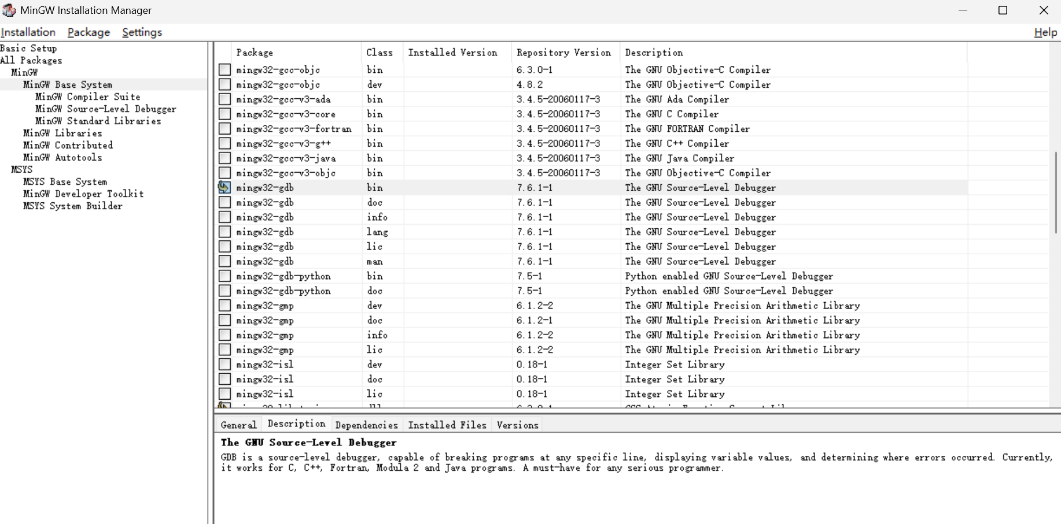Check the mingw32-gdb-python doc box
Screen dimensions: 1061x524
point(224,291)
